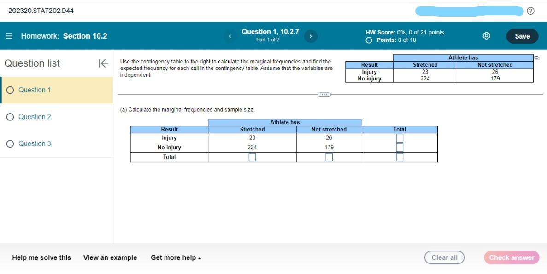Image resolution: width=547 pixels, height=274 pixels.
Task: Select Question 1 radio button
Action: pyautogui.click(x=10, y=90)
